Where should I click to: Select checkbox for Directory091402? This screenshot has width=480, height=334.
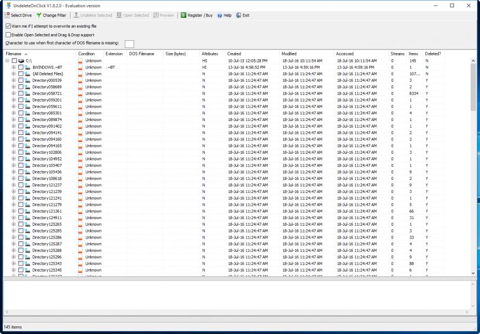pos(21,126)
